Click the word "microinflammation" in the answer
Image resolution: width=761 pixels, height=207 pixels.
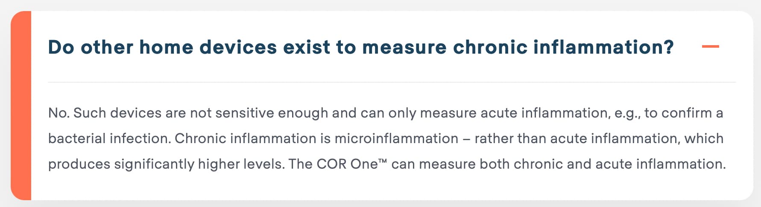[x=396, y=138]
